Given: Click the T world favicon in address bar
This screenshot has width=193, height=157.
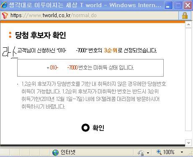Looking at the screenshot, I should [5, 15].
